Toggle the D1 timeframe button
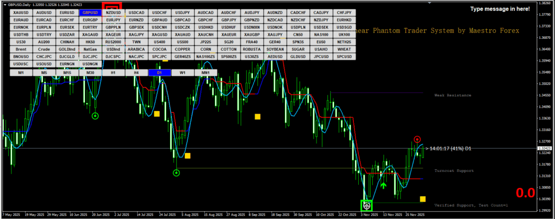The width and height of the screenshot is (555, 219). click(159, 72)
